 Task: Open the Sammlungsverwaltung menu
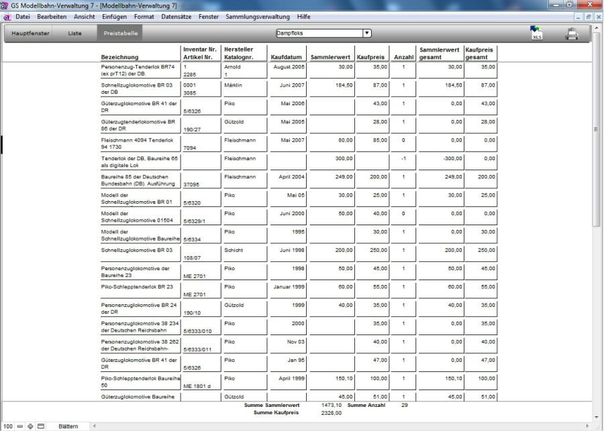coord(258,17)
